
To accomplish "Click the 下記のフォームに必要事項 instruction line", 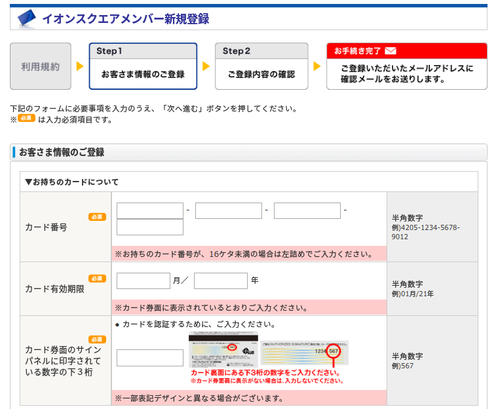I will tap(154, 108).
